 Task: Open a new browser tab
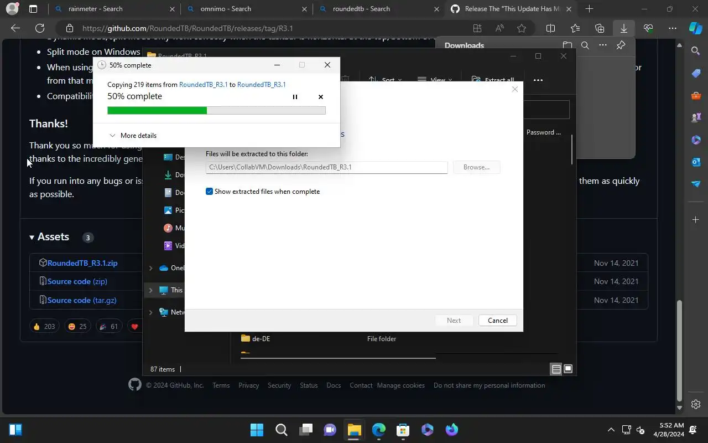(589, 9)
